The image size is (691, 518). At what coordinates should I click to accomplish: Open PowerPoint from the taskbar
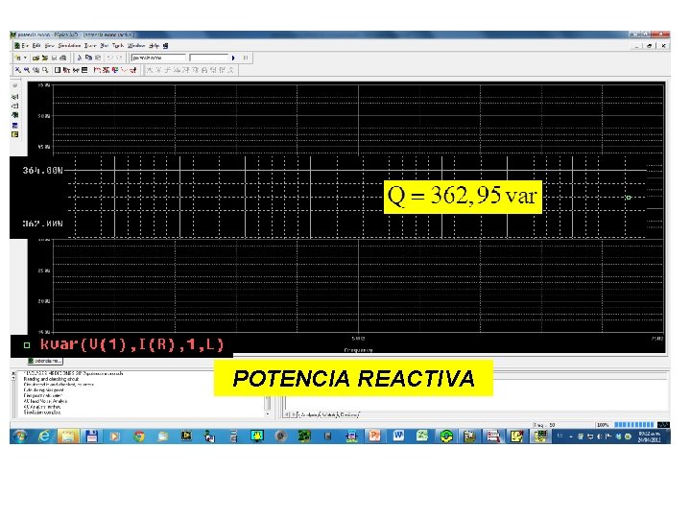click(x=374, y=436)
